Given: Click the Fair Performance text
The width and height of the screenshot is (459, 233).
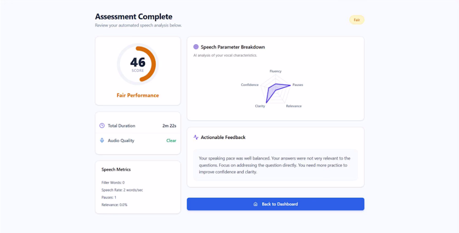Looking at the screenshot, I should [x=138, y=95].
